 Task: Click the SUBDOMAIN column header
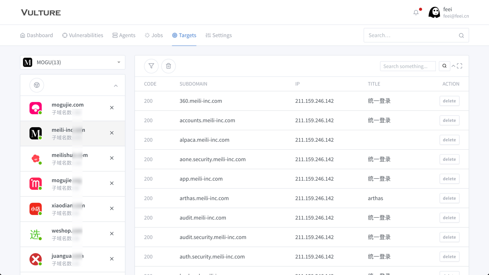point(193,84)
